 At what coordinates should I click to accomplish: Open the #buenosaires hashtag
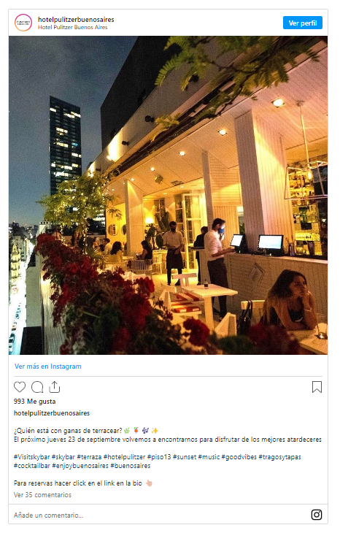point(131,466)
